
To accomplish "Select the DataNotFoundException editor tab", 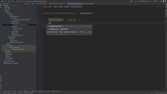I will 75,4.
